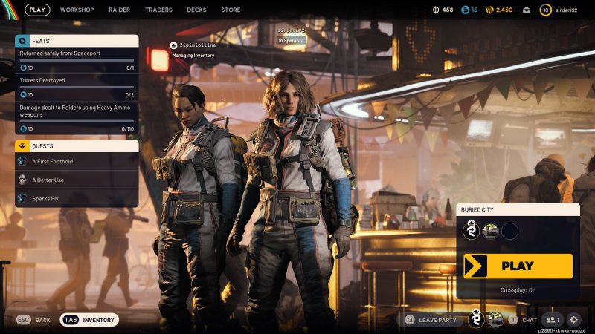
Task: Click the player level 10 badge
Action: tap(545, 10)
